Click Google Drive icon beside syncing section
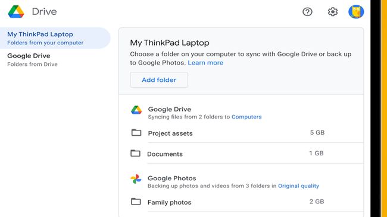The width and height of the screenshot is (387, 217). click(x=136, y=110)
